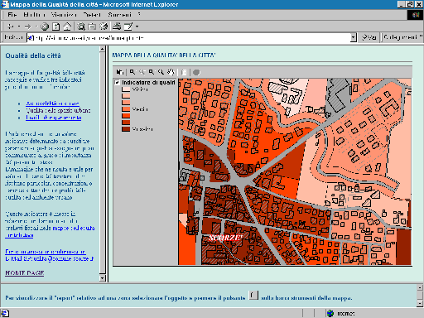Click the page icon in status bar
The height and width of the screenshot is (318, 424).
(x=5, y=313)
